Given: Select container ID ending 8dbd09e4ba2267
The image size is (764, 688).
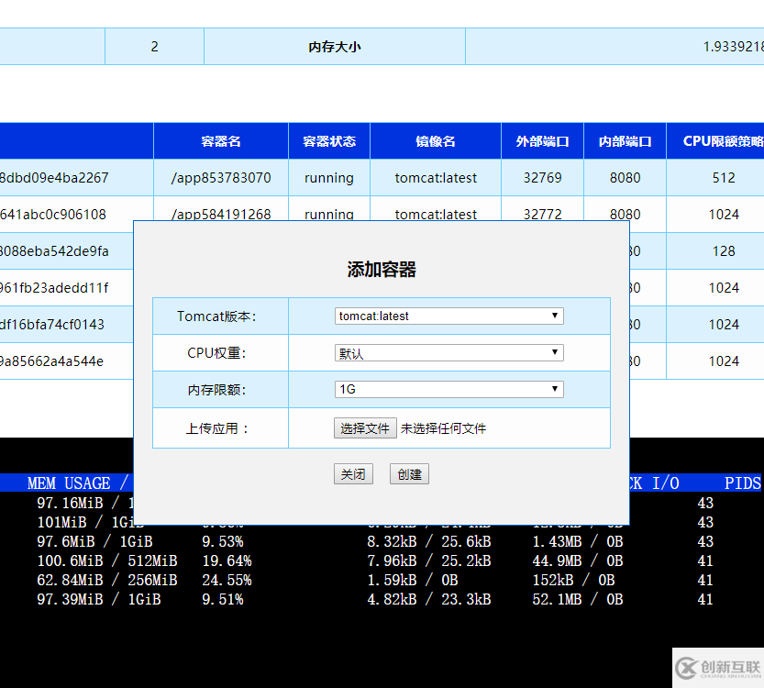Looking at the screenshot, I should 54,178.
